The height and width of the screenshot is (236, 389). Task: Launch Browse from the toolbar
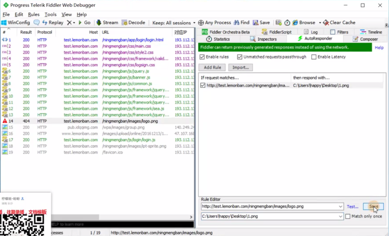[304, 22]
